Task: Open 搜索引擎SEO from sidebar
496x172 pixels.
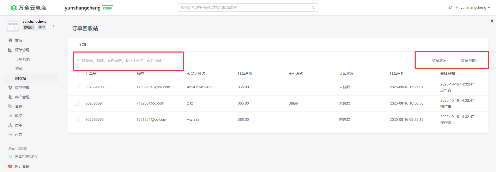Action: [x=26, y=157]
